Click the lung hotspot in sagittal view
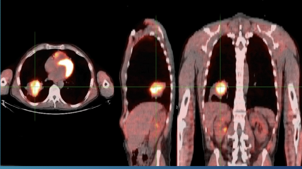 (x=156, y=89)
